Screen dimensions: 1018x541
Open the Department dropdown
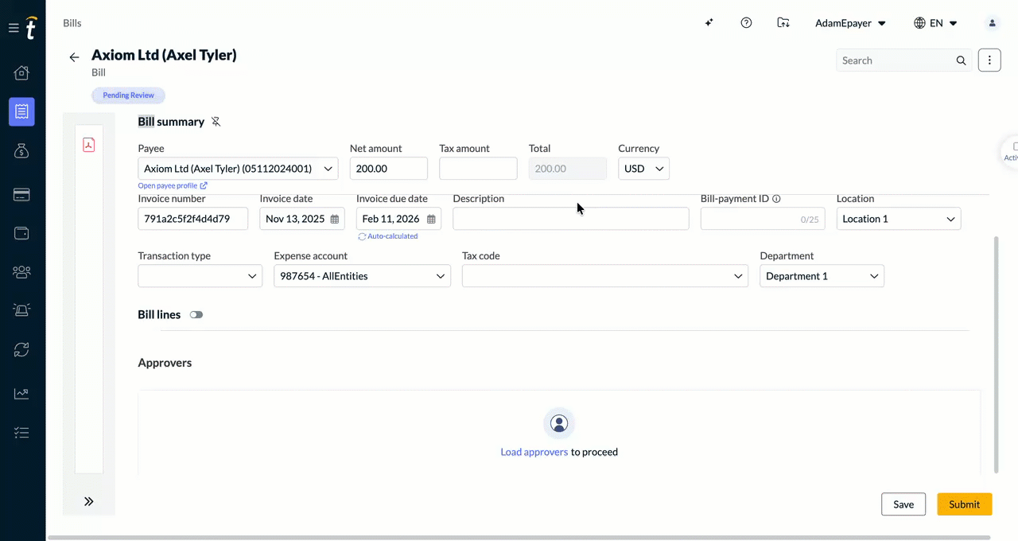822,276
